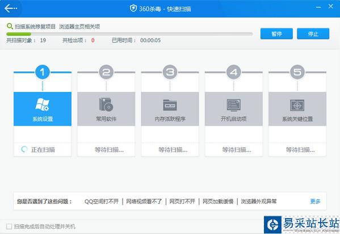Click the 网页加载缓慢 link
This screenshot has height=234, width=340.
(x=218, y=202)
